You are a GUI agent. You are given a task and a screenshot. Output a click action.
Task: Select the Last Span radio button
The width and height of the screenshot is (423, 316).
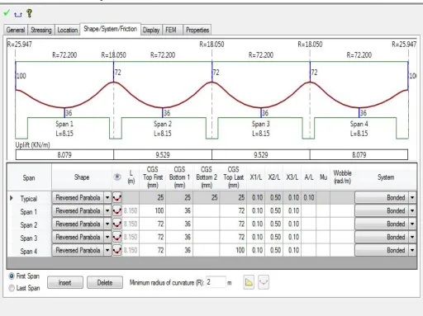pos(12,288)
